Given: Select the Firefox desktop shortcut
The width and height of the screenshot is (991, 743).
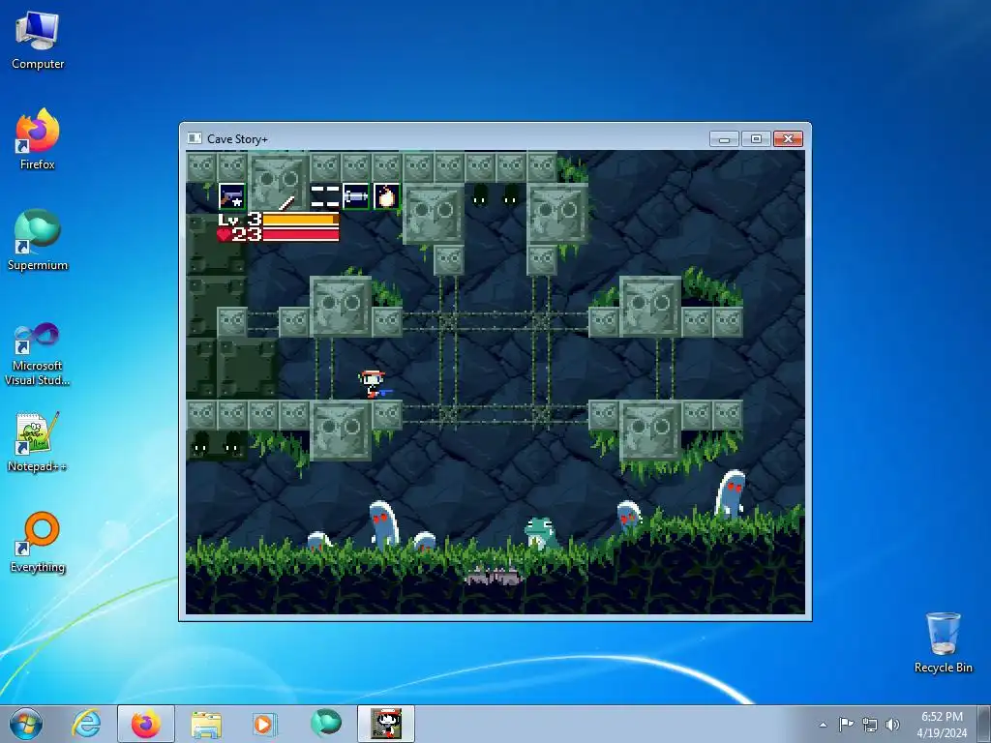Looking at the screenshot, I should click(x=38, y=139).
